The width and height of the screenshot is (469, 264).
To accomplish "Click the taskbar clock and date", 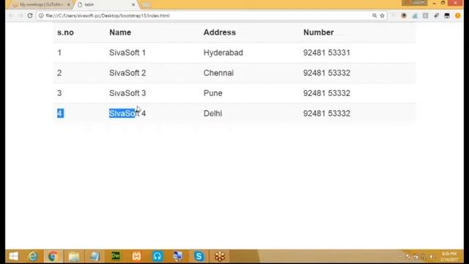I will click(449, 257).
